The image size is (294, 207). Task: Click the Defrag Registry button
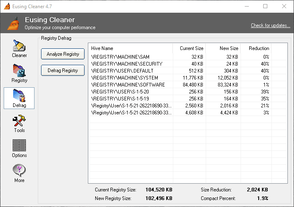coord(63,71)
